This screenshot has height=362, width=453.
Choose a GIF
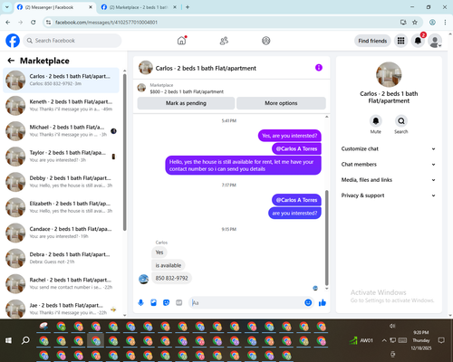(x=179, y=302)
